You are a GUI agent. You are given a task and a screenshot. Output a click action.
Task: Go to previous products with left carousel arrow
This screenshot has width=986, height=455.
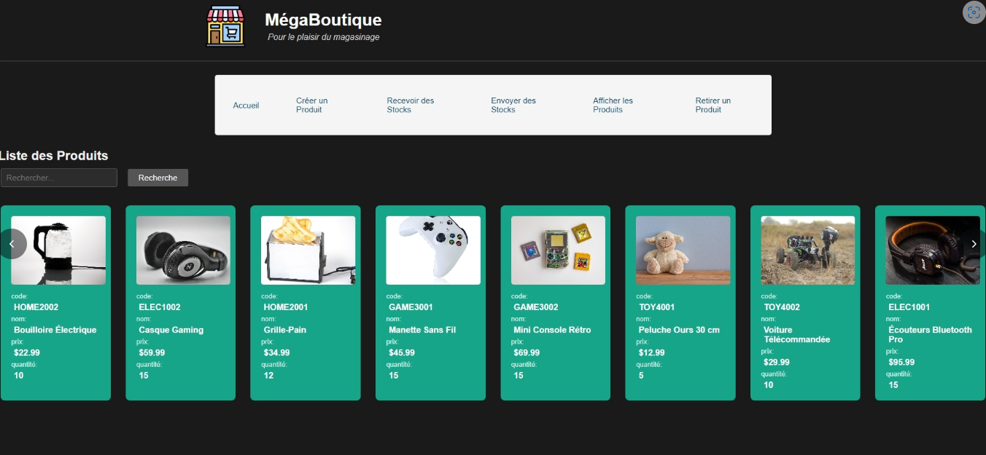pyautogui.click(x=12, y=244)
